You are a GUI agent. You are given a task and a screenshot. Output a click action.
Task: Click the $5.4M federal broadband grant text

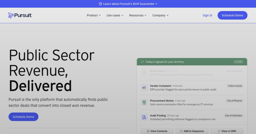pyautogui.click(x=181, y=75)
